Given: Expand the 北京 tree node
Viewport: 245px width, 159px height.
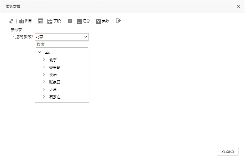Looking at the screenshot, I should point(44,60).
